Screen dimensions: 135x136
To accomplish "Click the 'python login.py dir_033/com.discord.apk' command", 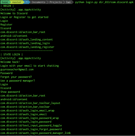I will tap(104, 2).
